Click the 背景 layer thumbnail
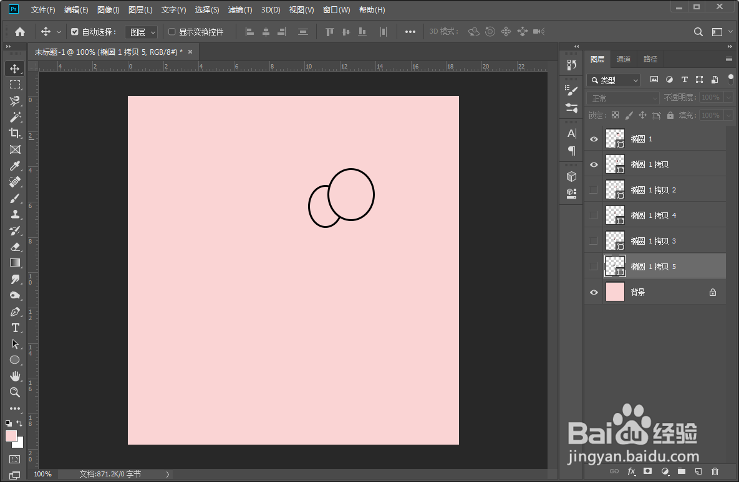 (615, 292)
